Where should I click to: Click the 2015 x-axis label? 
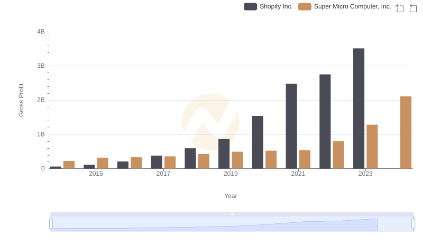(96, 174)
